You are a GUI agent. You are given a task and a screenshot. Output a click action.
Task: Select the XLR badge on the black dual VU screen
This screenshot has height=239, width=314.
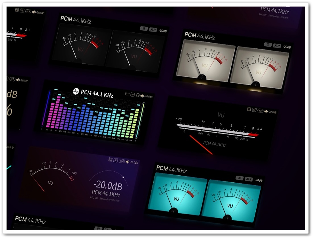click(x=153, y=30)
